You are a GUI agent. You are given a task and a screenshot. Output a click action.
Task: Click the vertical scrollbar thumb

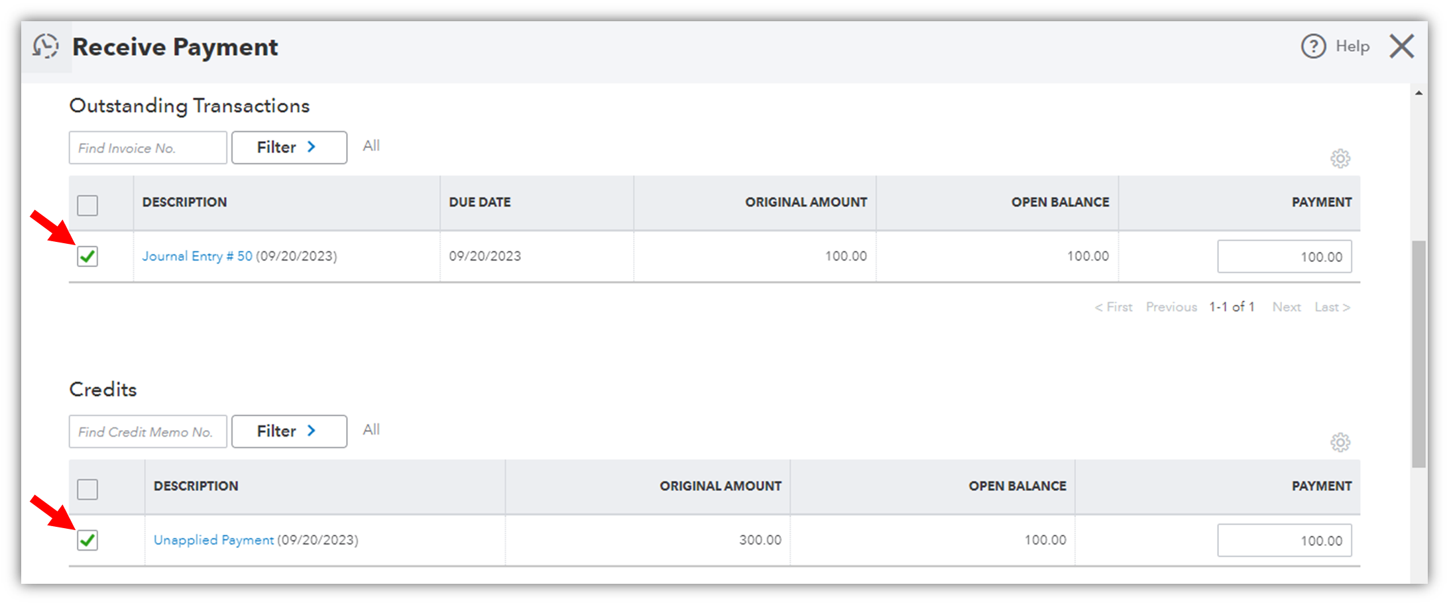1419,355
